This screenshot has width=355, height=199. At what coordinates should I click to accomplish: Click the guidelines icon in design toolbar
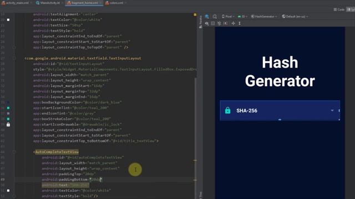tap(240, 23)
